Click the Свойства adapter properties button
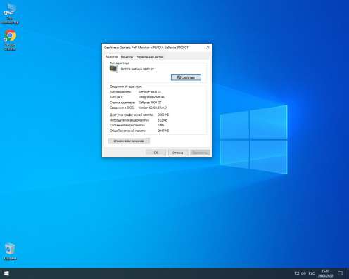The image size is (349, 279). click(186, 77)
